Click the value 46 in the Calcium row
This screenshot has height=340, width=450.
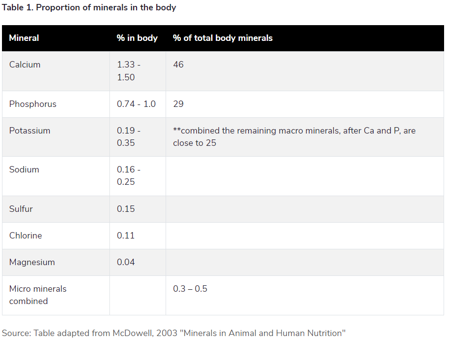click(178, 65)
